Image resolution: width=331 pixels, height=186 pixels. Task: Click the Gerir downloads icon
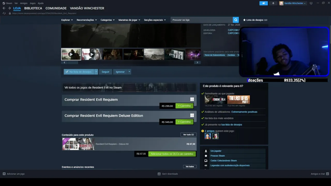coord(159,174)
